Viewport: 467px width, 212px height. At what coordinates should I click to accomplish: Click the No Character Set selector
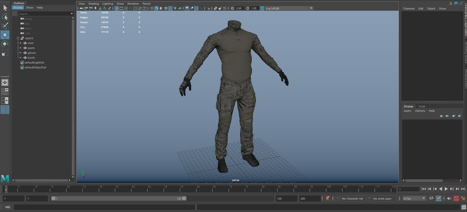[352, 198]
